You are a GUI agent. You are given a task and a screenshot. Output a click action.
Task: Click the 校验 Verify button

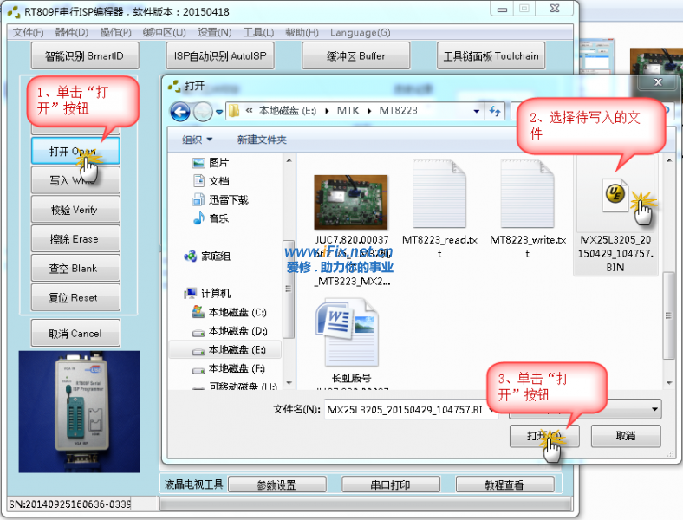74,210
